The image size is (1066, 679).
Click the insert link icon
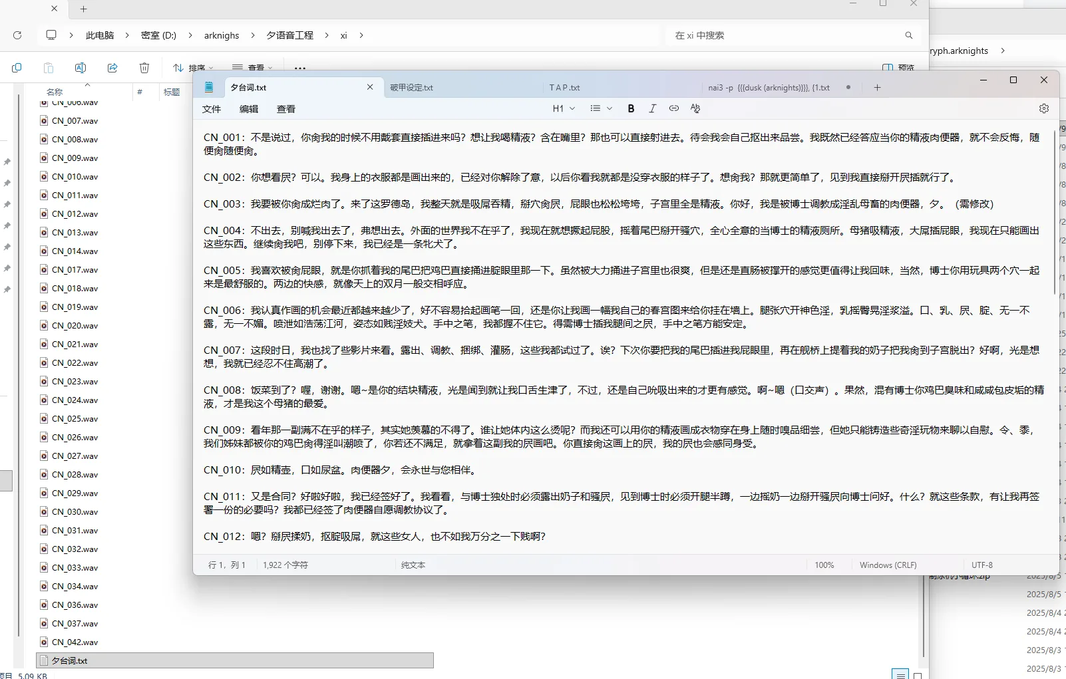tap(674, 108)
